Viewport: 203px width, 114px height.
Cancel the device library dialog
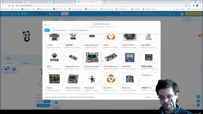click(148, 97)
